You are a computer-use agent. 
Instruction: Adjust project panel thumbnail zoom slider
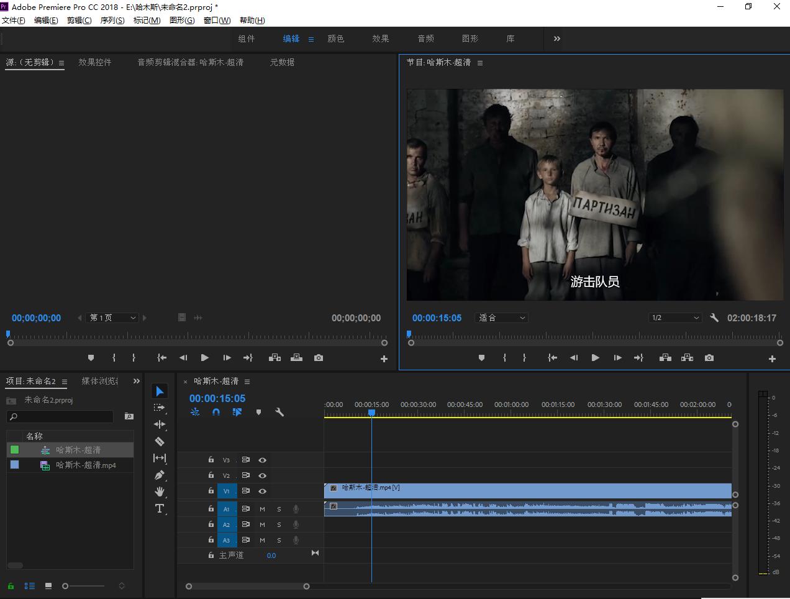coord(66,586)
